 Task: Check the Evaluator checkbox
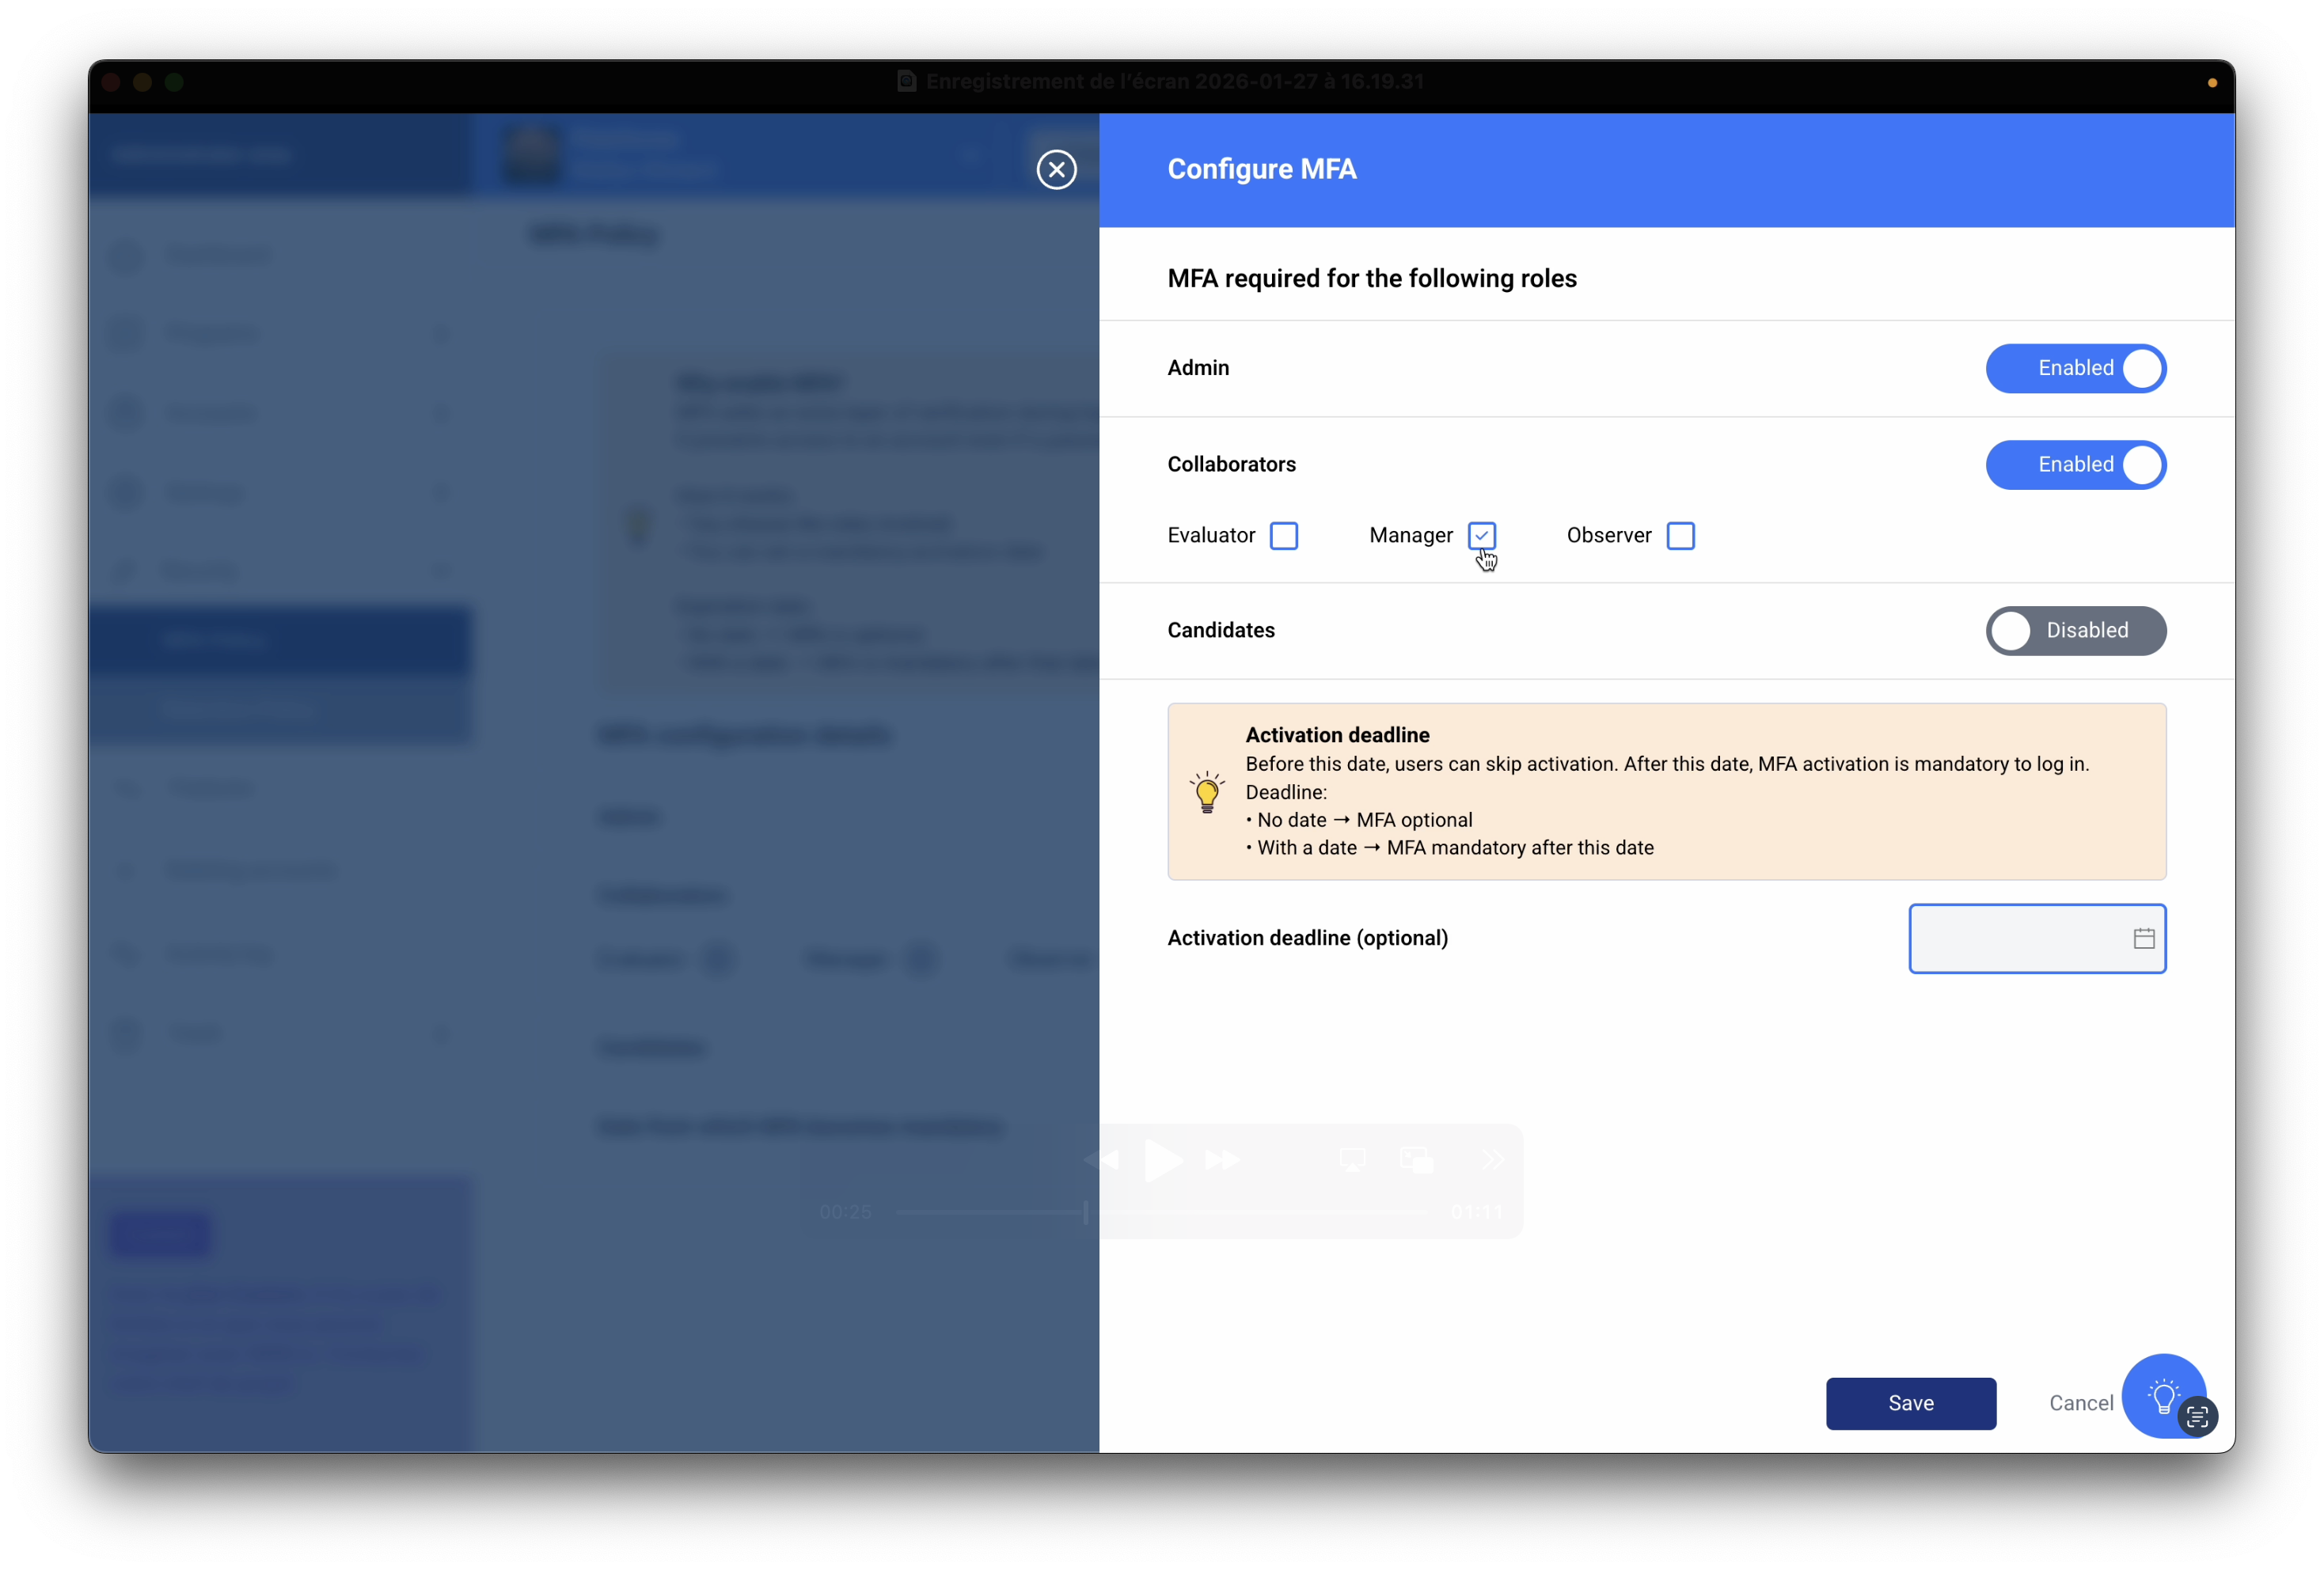1284,536
